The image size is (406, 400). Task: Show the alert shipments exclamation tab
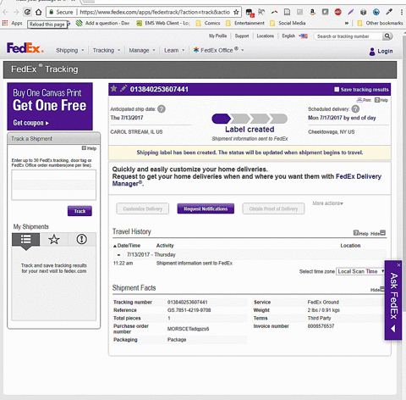point(82,240)
